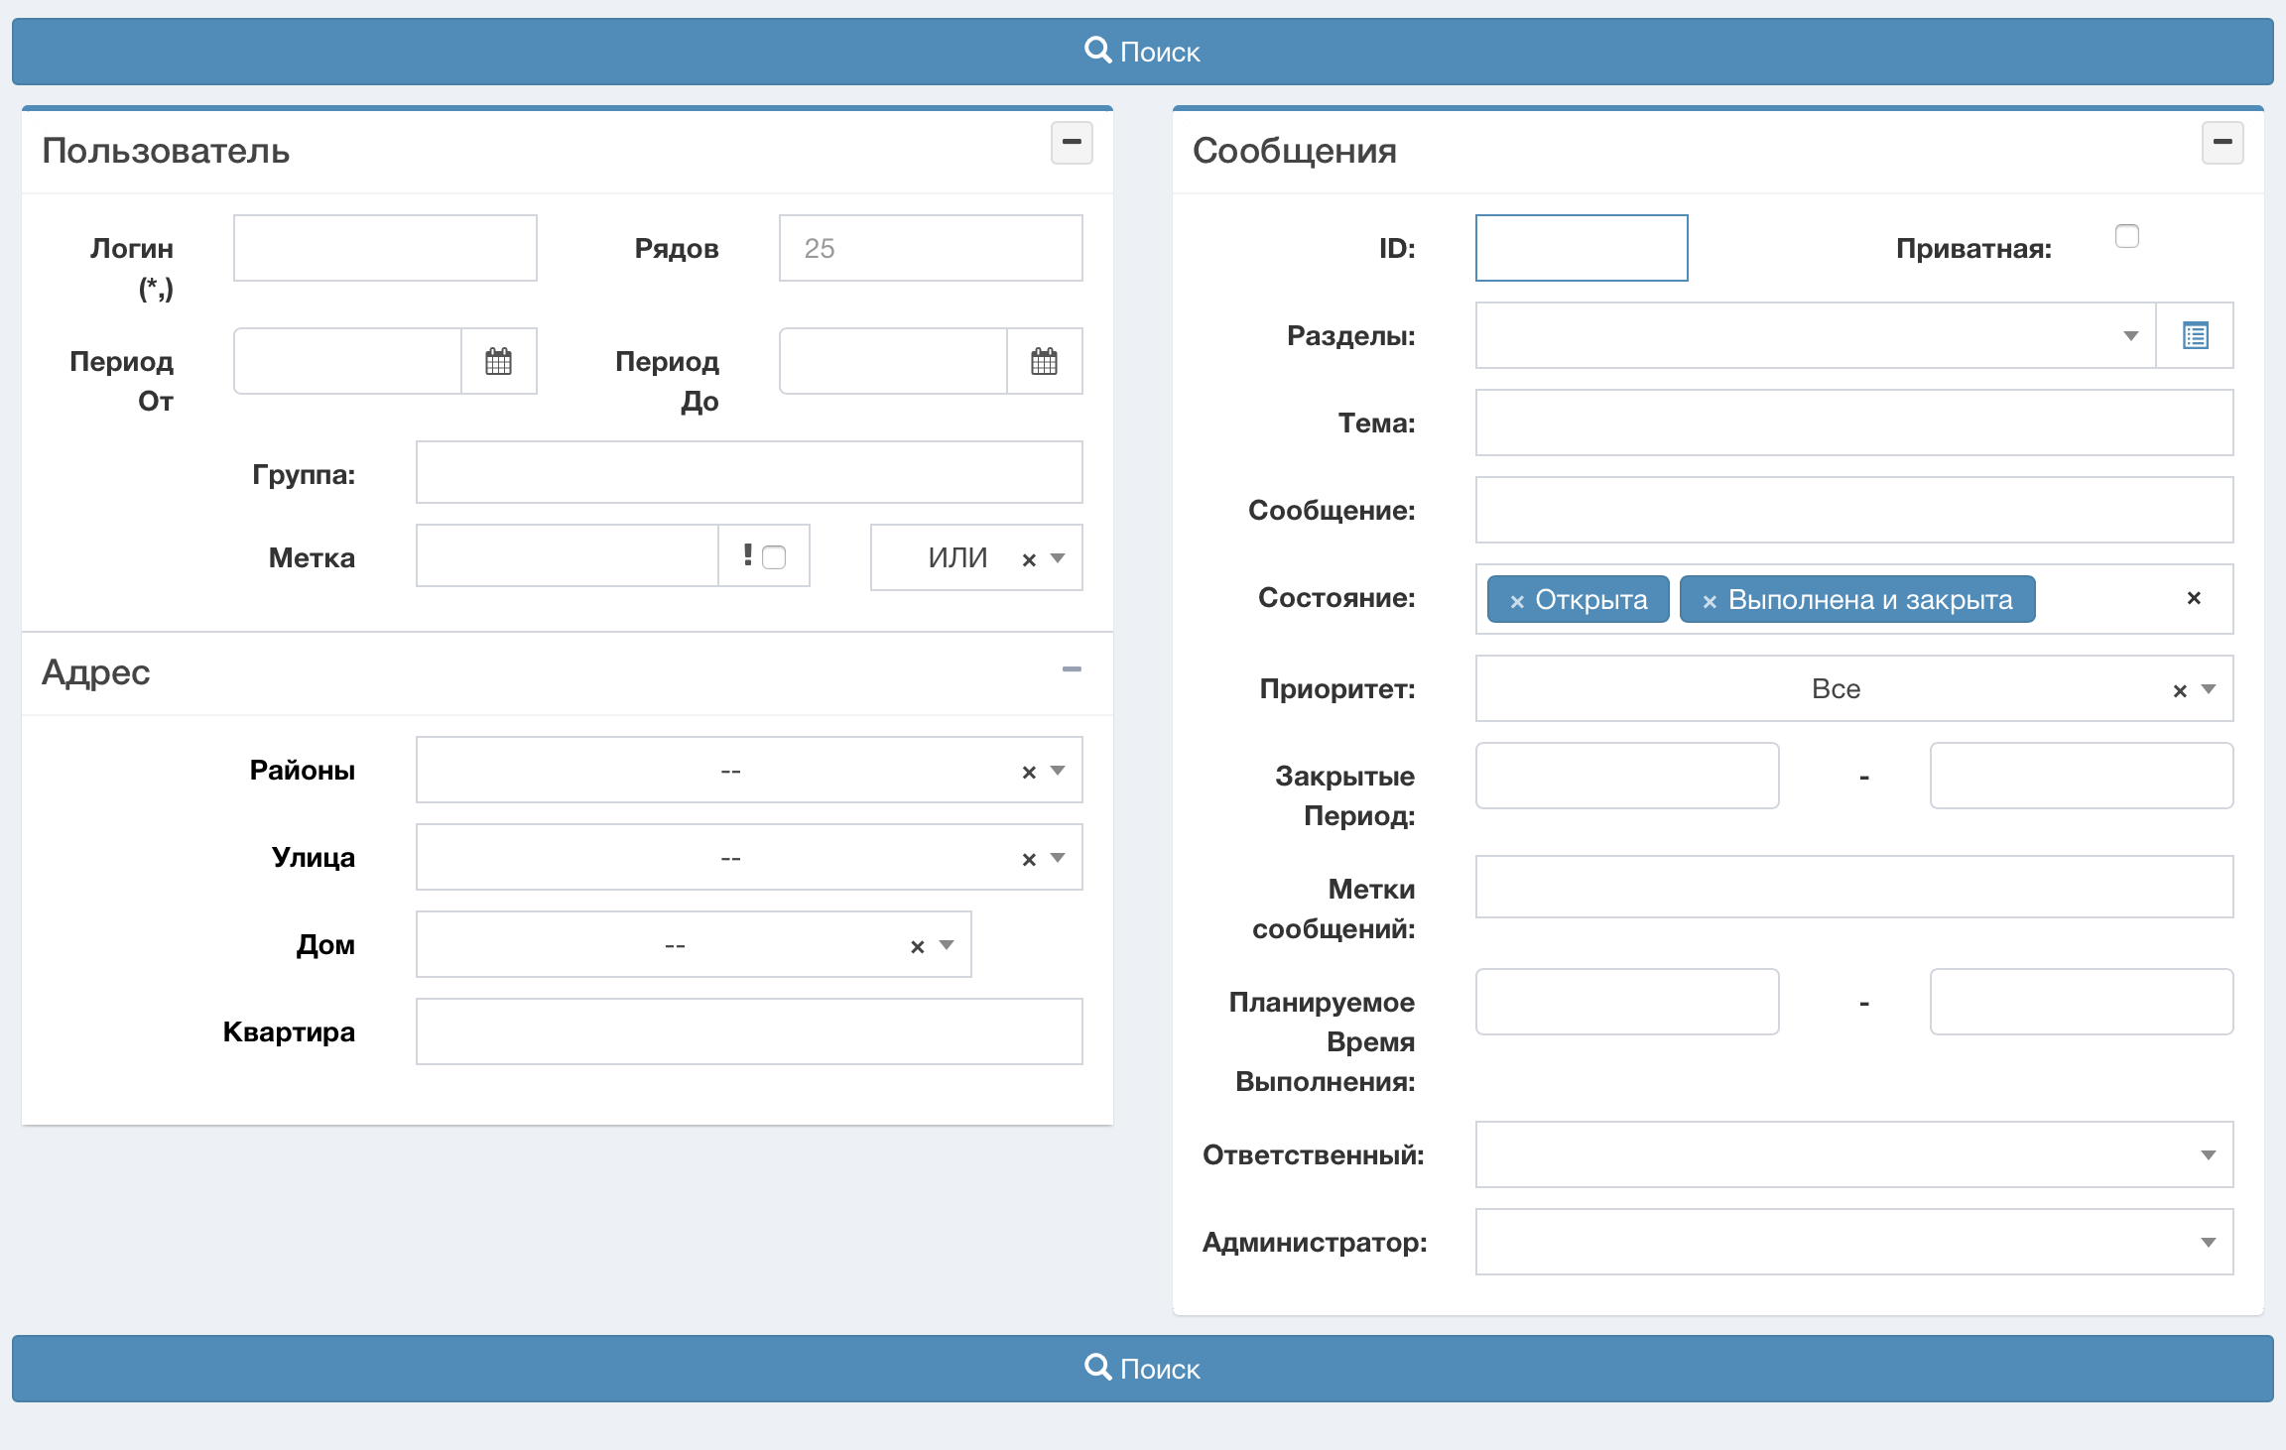Clear the Приоритет selection
Screen dimensions: 2286x1450
click(2180, 690)
